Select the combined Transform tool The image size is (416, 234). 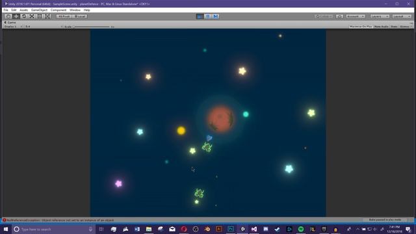[x=47, y=16]
